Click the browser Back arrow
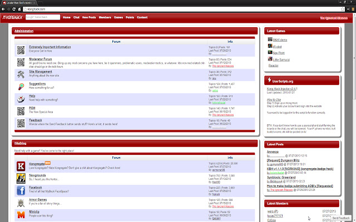Image resolution: width=356 pixels, height=222 pixels. pyautogui.click(x=3, y=9)
